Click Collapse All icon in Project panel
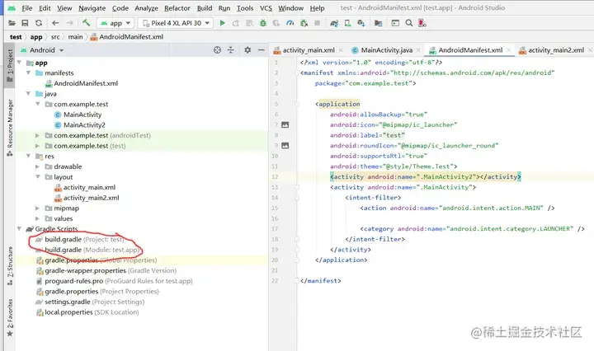 click(231, 50)
